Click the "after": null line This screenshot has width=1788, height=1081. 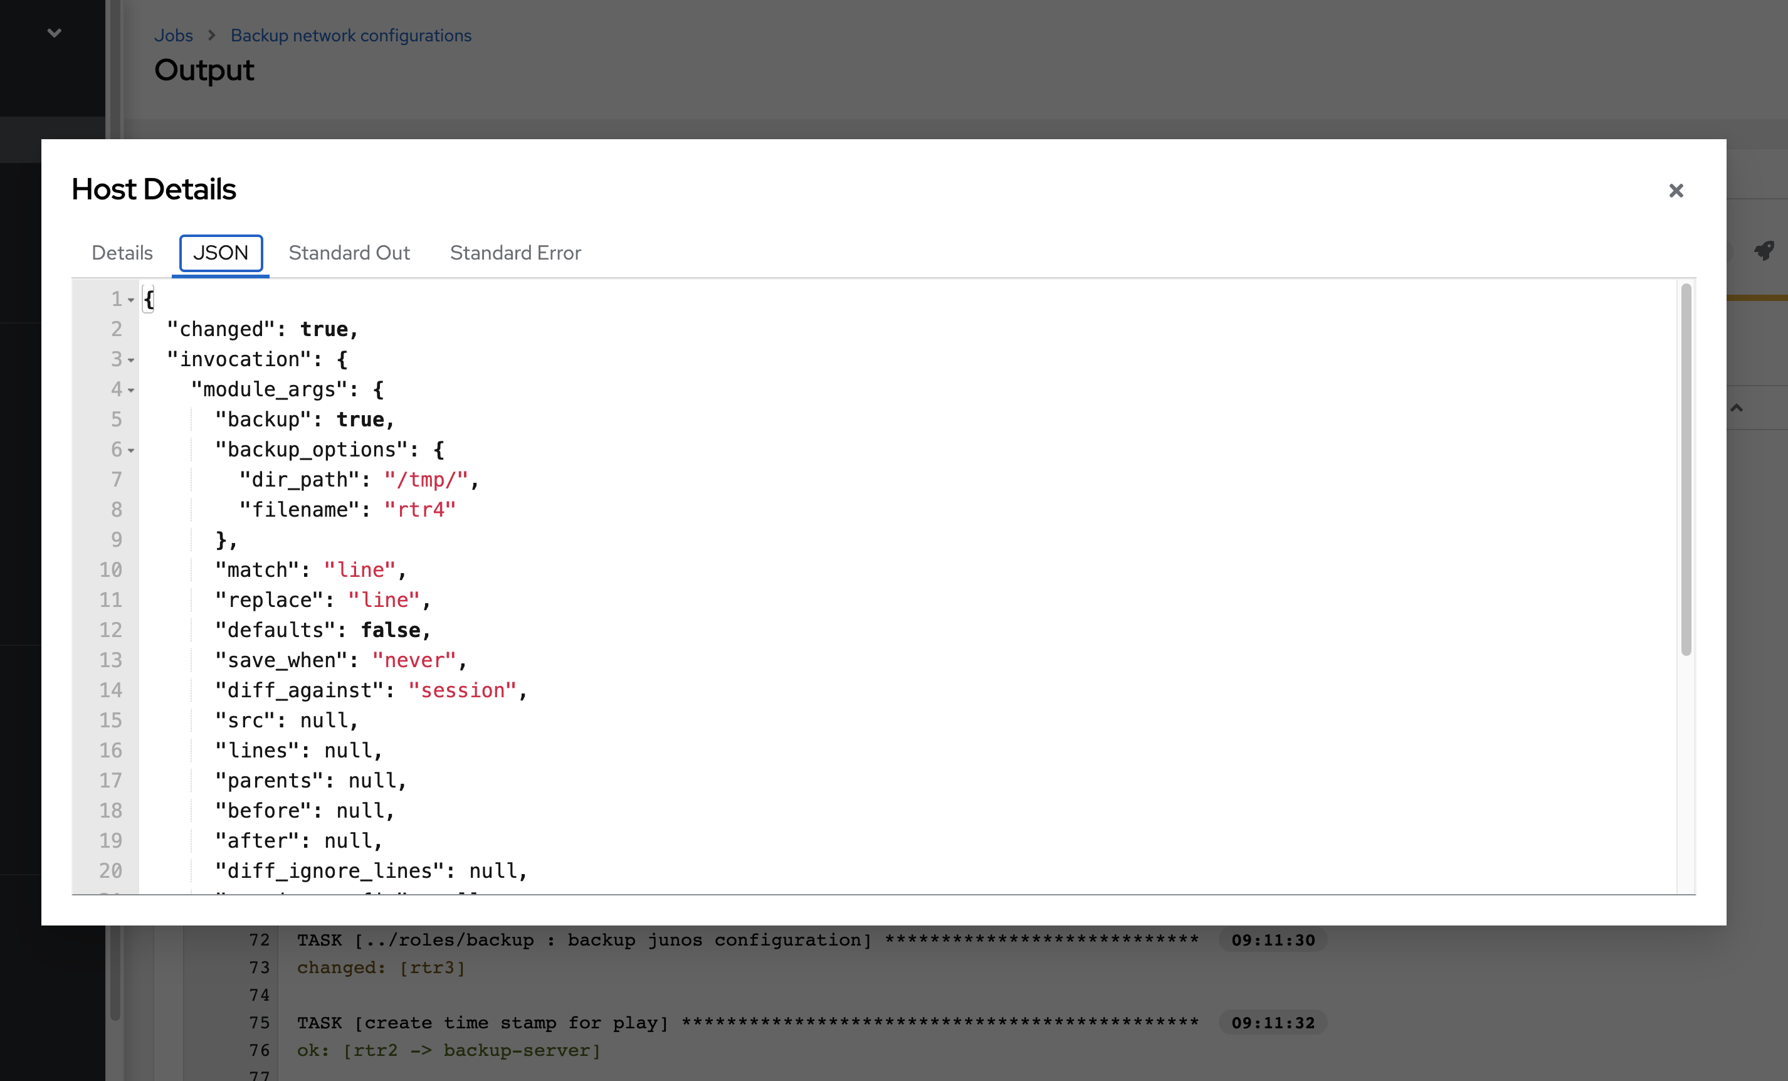point(299,841)
